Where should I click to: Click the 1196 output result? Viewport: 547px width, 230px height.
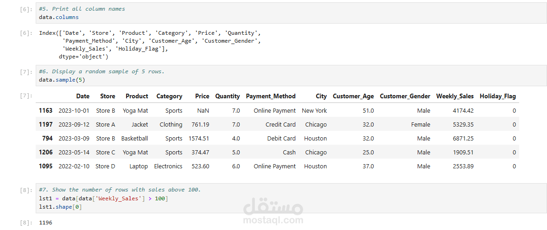46,223
